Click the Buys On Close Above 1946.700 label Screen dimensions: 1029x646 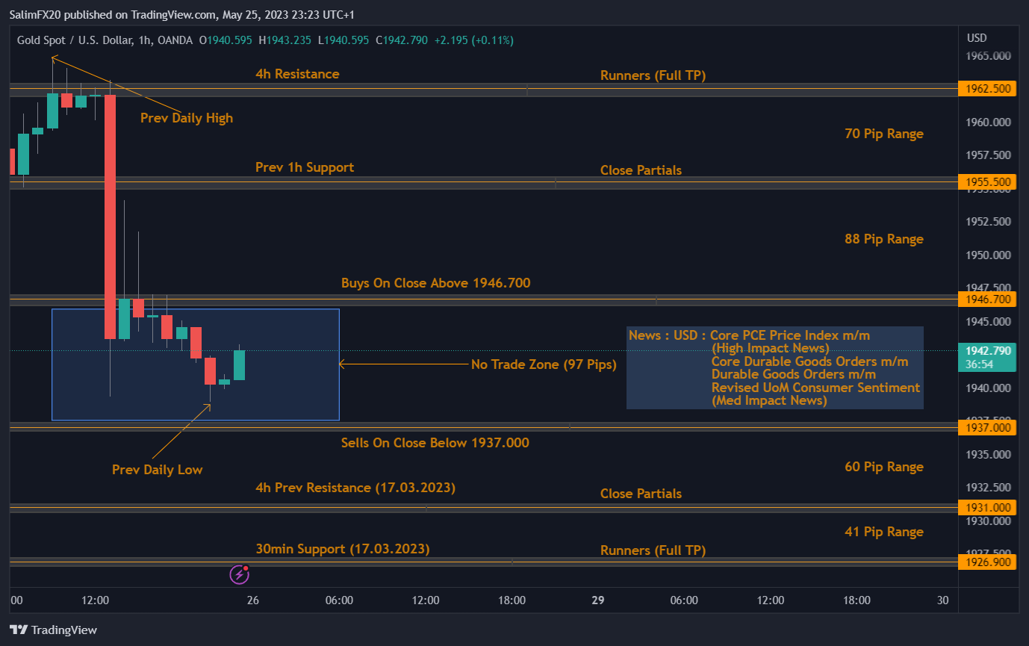pos(435,283)
